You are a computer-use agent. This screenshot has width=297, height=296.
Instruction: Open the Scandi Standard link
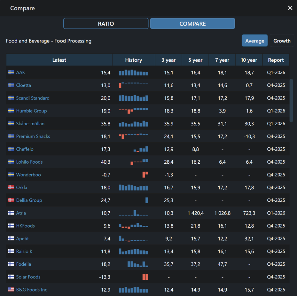pos(33,98)
